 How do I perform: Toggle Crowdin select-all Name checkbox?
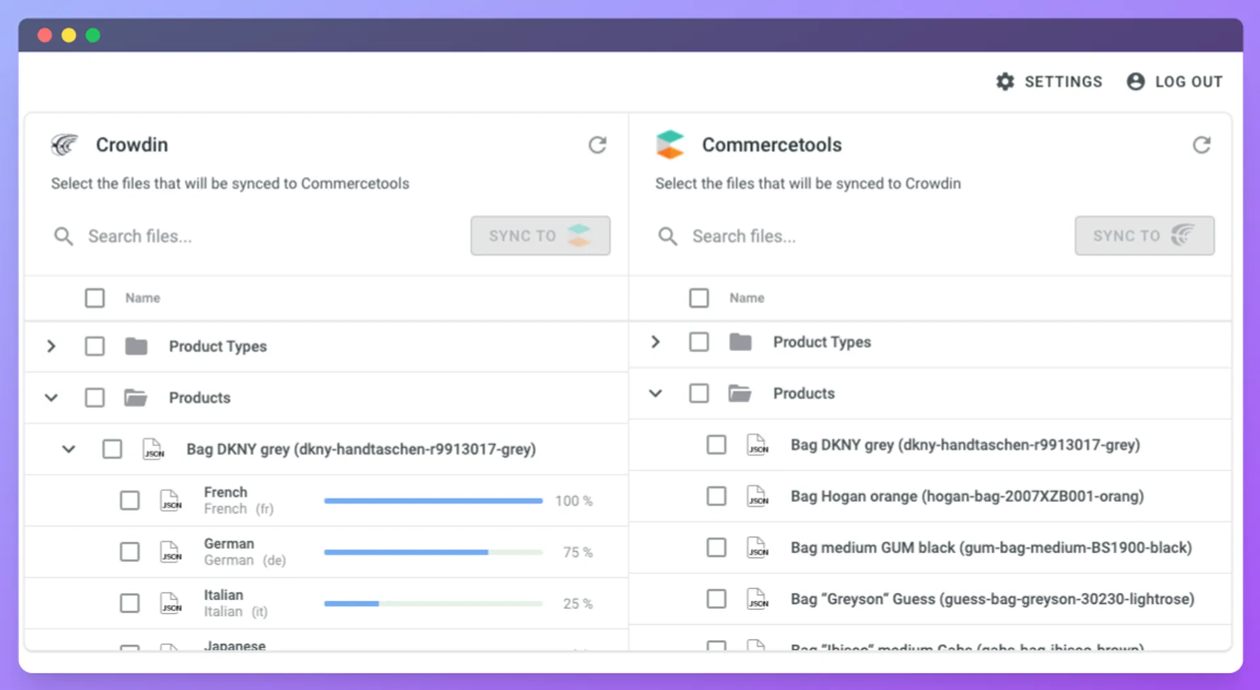94,298
